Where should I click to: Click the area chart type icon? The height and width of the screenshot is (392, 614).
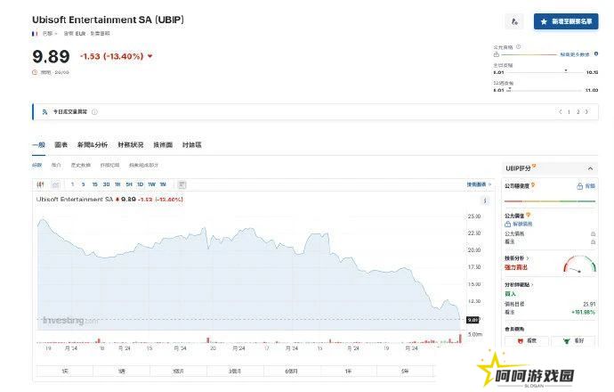tap(55, 184)
